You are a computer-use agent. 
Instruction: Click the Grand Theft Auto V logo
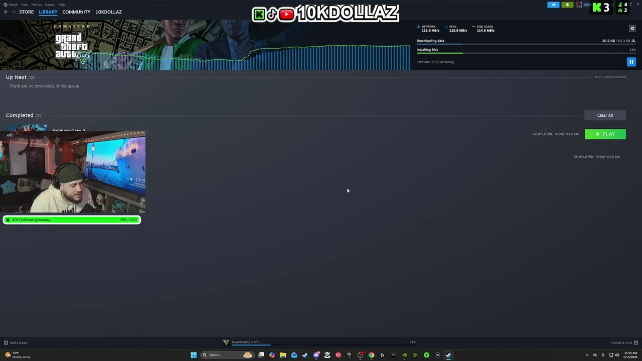point(73,49)
